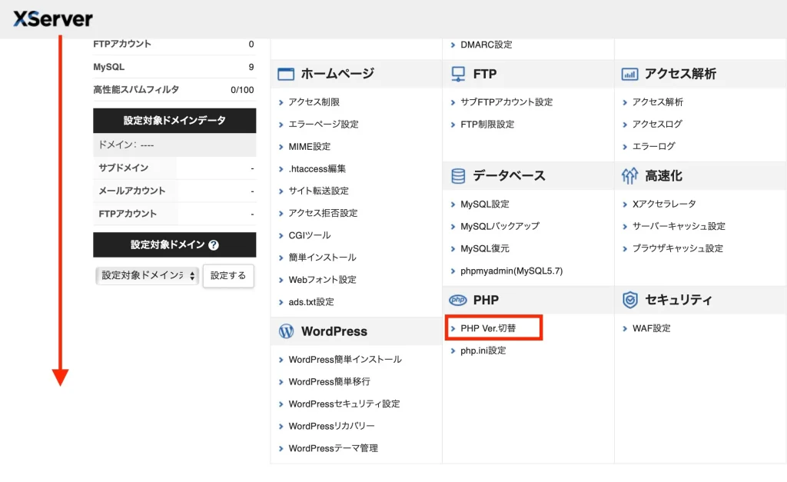Open アクセス拒否設定
Viewport: 787px width, 482px height.
323,213
